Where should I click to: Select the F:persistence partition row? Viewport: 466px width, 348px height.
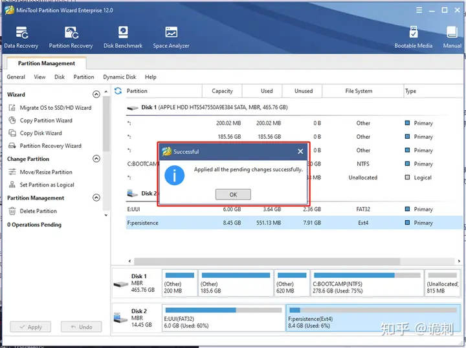(294, 223)
